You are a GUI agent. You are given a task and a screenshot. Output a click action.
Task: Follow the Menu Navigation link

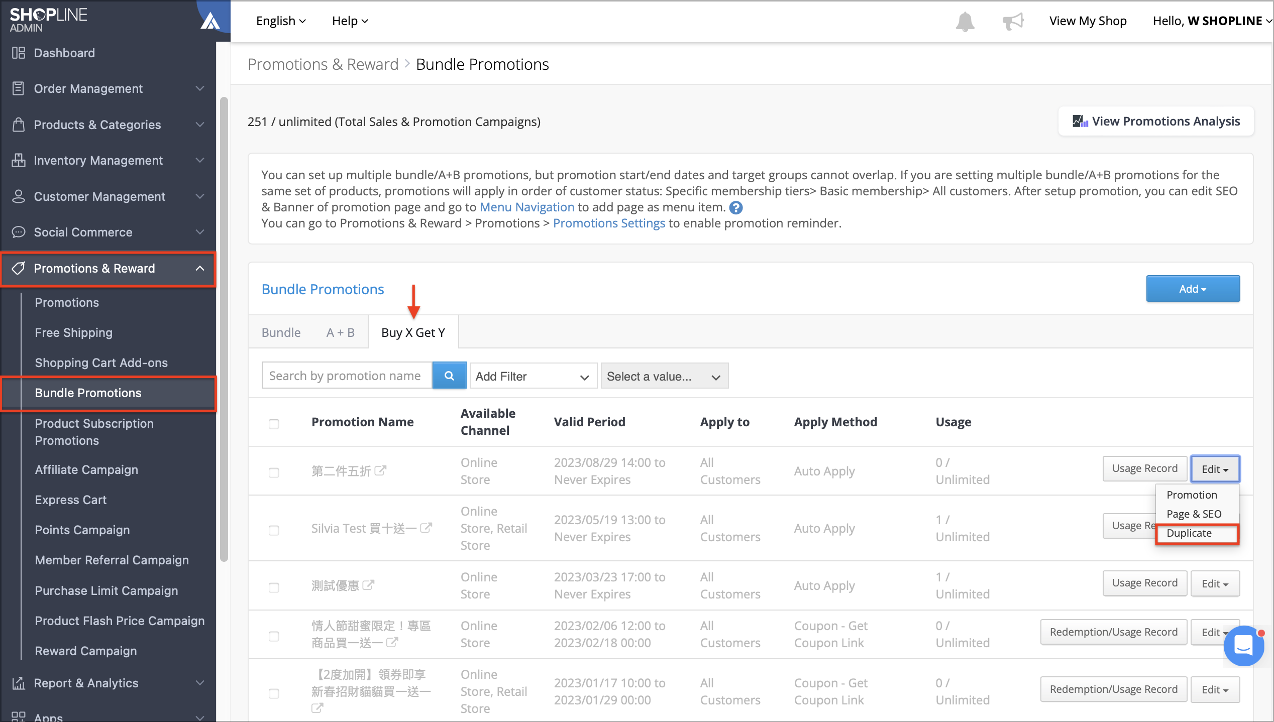(x=526, y=207)
